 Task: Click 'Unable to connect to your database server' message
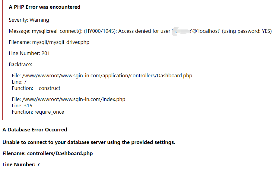(89, 142)
